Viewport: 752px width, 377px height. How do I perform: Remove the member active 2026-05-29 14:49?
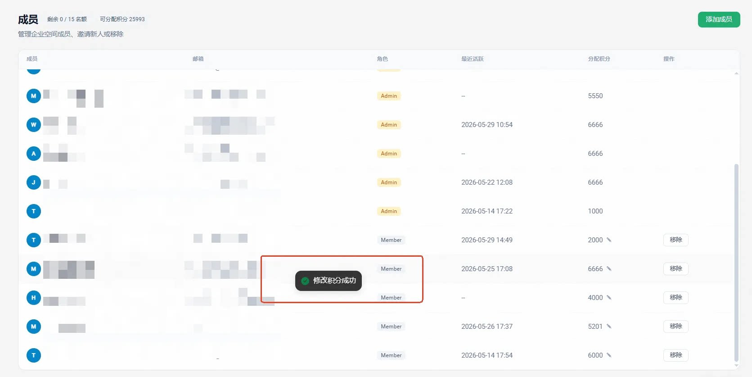(675, 240)
